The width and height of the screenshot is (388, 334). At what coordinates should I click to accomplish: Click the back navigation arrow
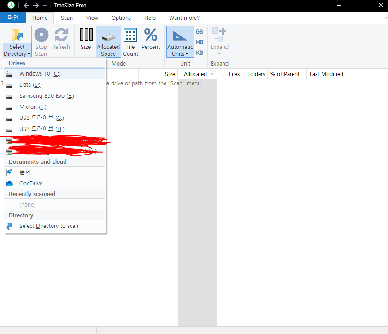pos(26,6)
